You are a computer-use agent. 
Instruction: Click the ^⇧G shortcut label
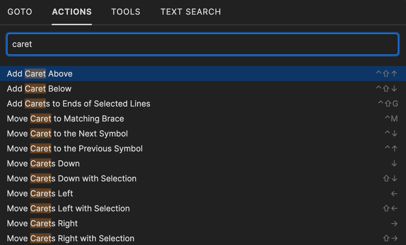[x=388, y=103]
